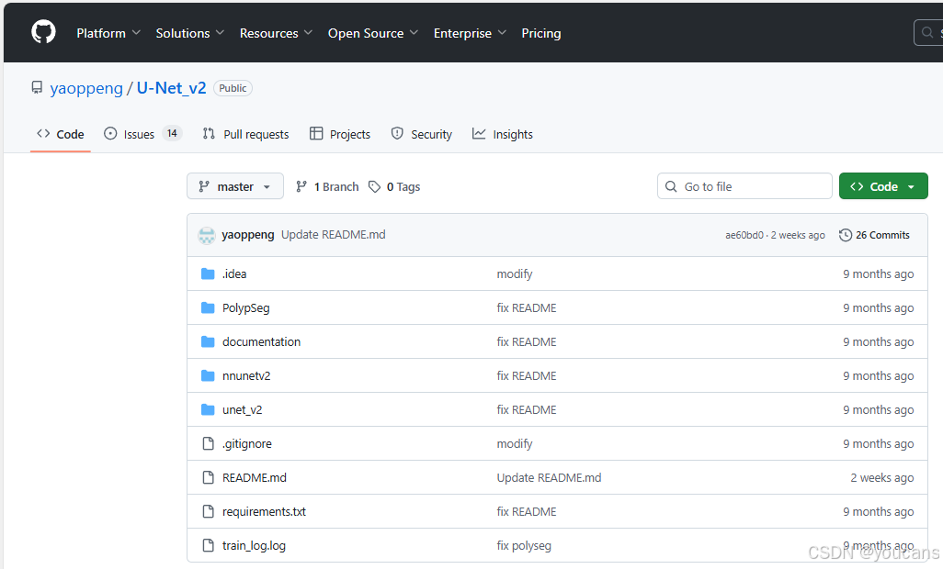943x569 pixels.
Task: Expand the Platform menu
Action: pyautogui.click(x=108, y=33)
